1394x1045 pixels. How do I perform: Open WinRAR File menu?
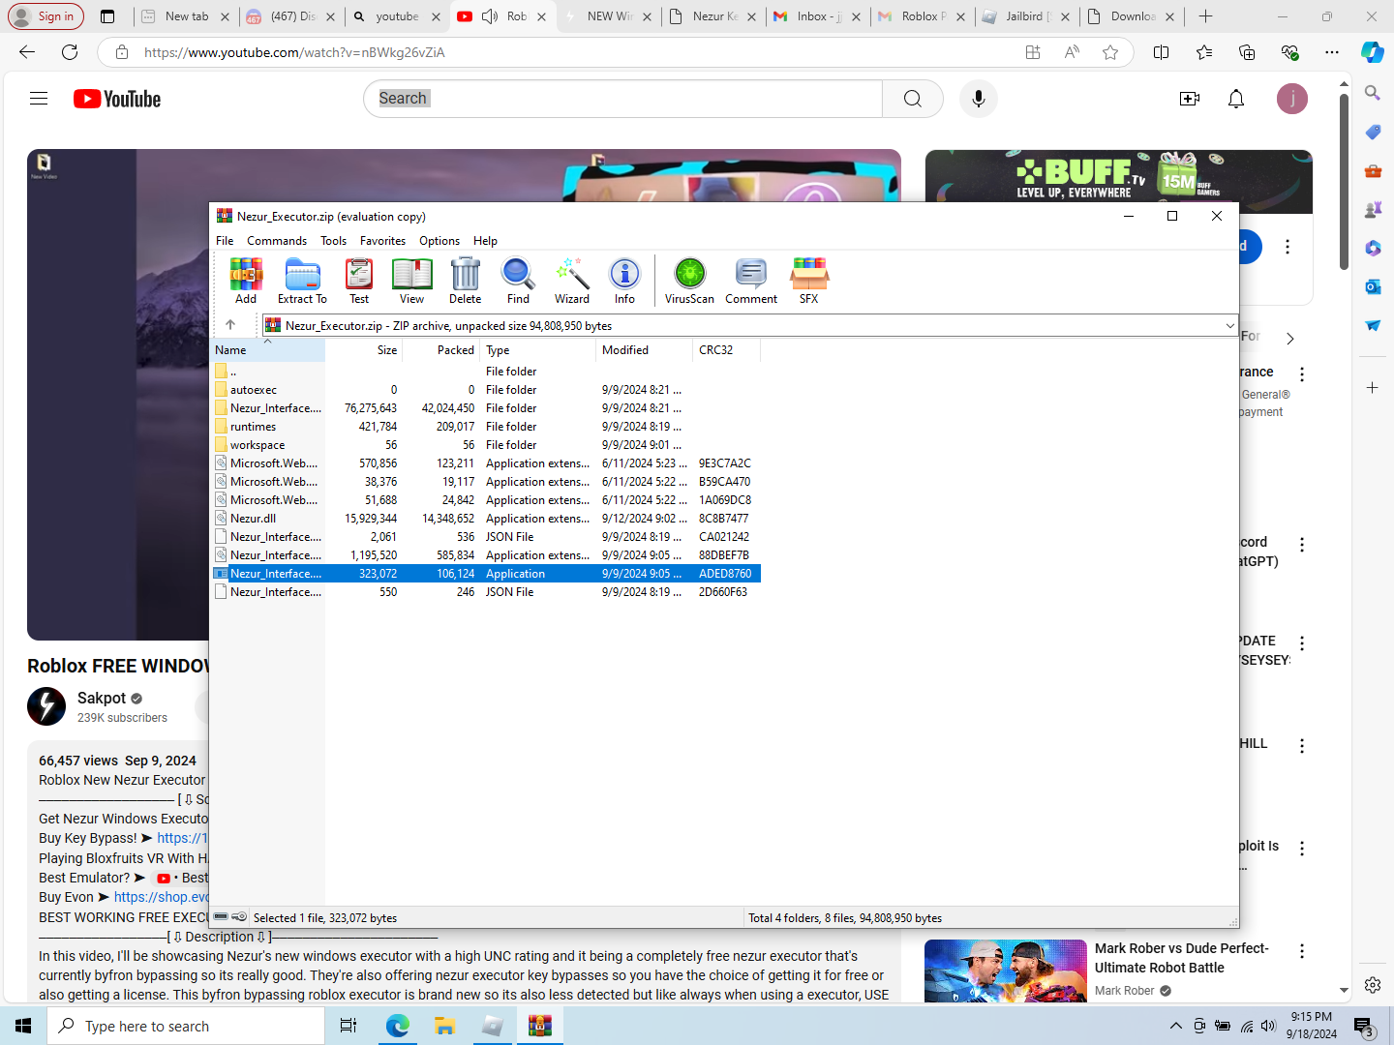[225, 241]
